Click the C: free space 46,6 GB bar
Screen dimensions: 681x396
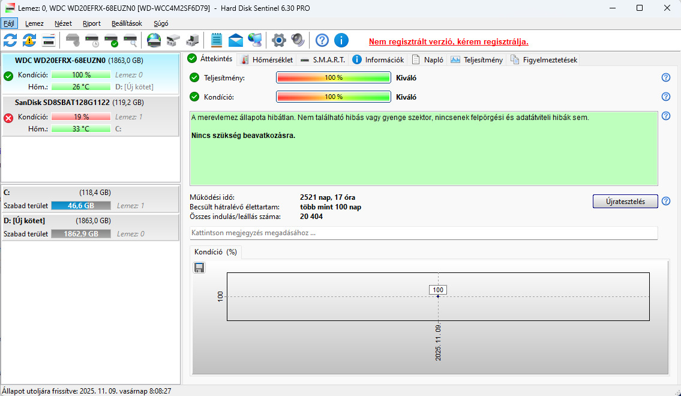pos(81,205)
